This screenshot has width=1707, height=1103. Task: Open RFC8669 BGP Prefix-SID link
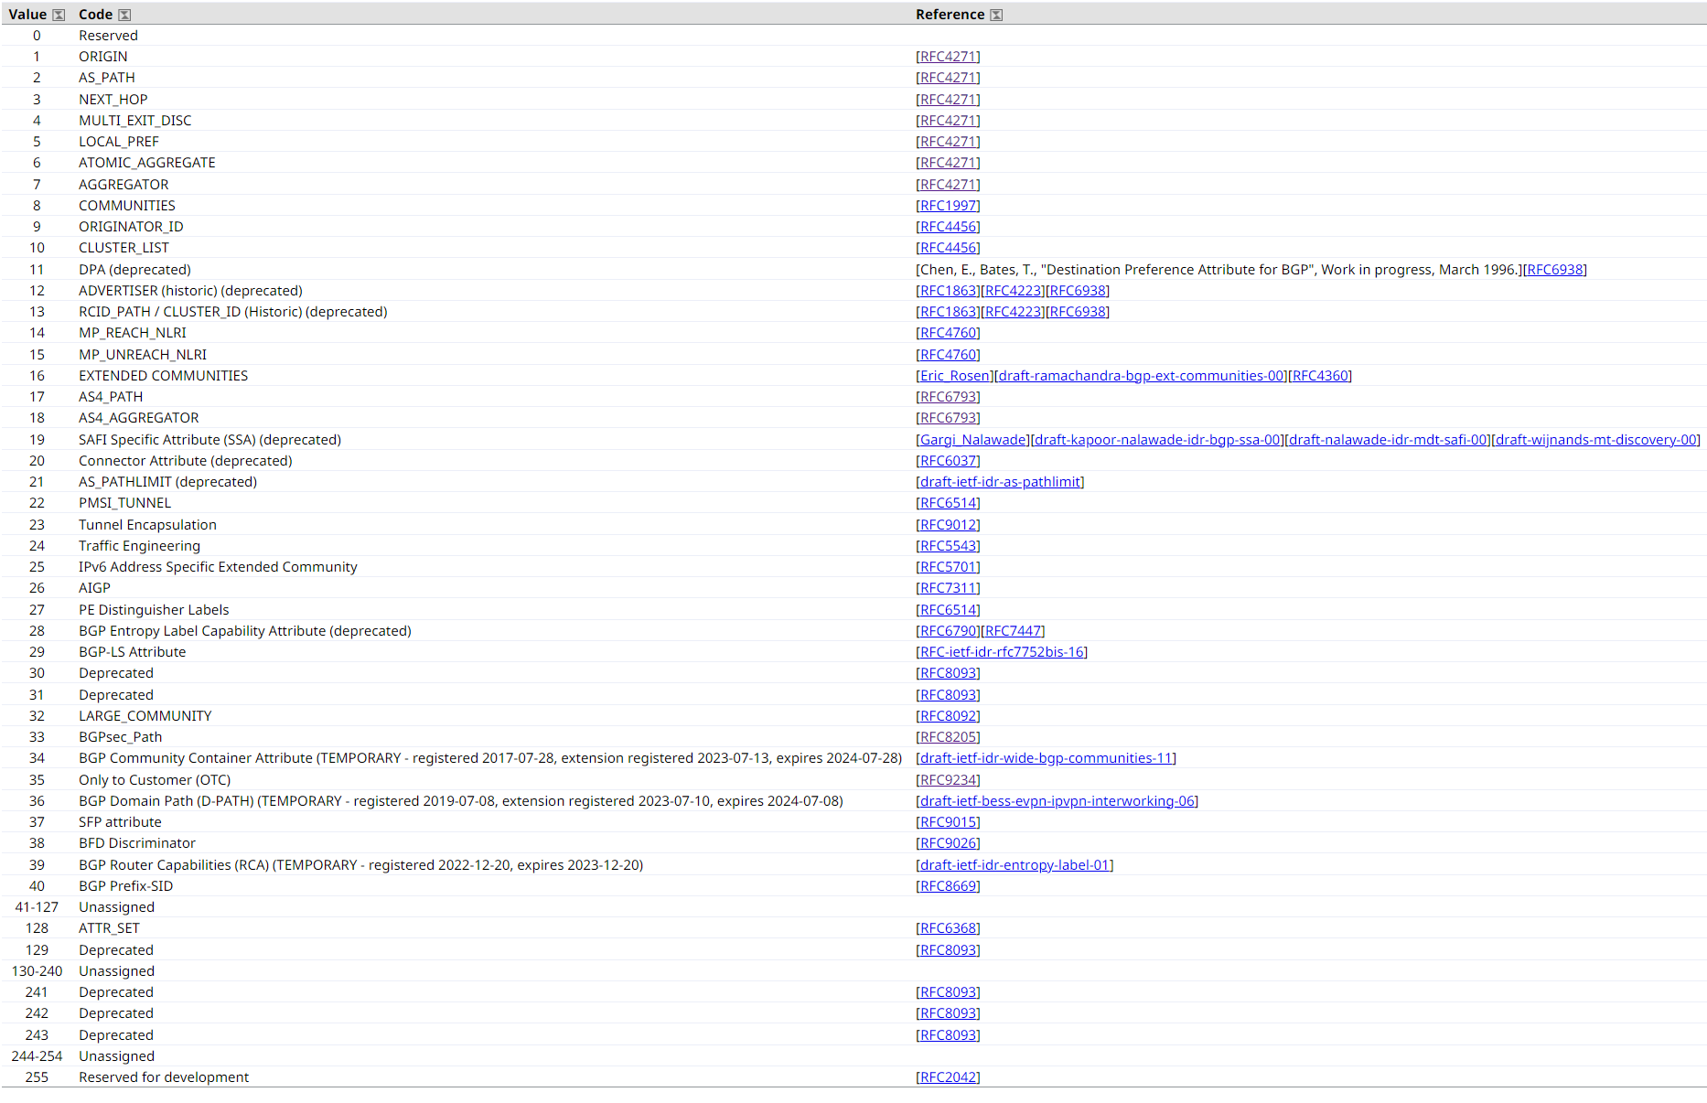(948, 886)
